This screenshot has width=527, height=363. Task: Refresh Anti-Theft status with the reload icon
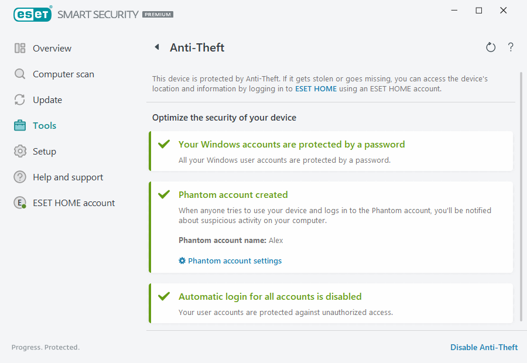[x=491, y=47]
